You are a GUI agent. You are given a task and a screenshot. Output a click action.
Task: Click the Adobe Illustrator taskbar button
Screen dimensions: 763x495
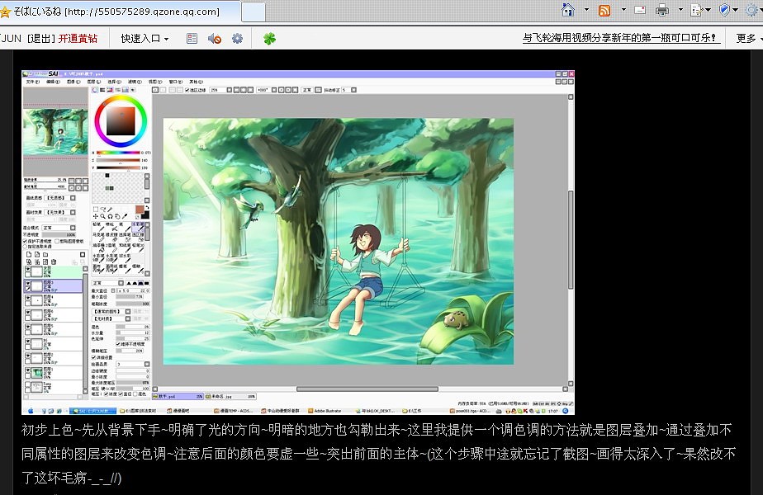click(x=325, y=411)
